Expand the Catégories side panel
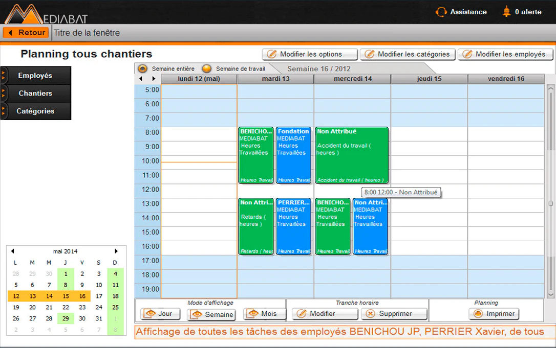 pyautogui.click(x=36, y=111)
